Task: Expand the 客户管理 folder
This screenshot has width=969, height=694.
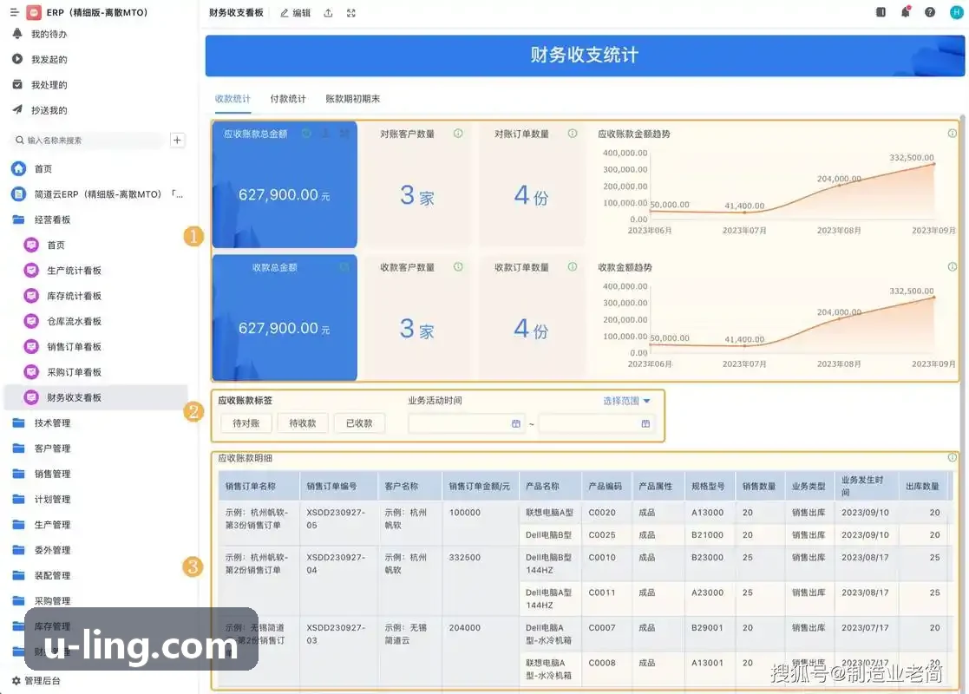Action: tap(52, 448)
